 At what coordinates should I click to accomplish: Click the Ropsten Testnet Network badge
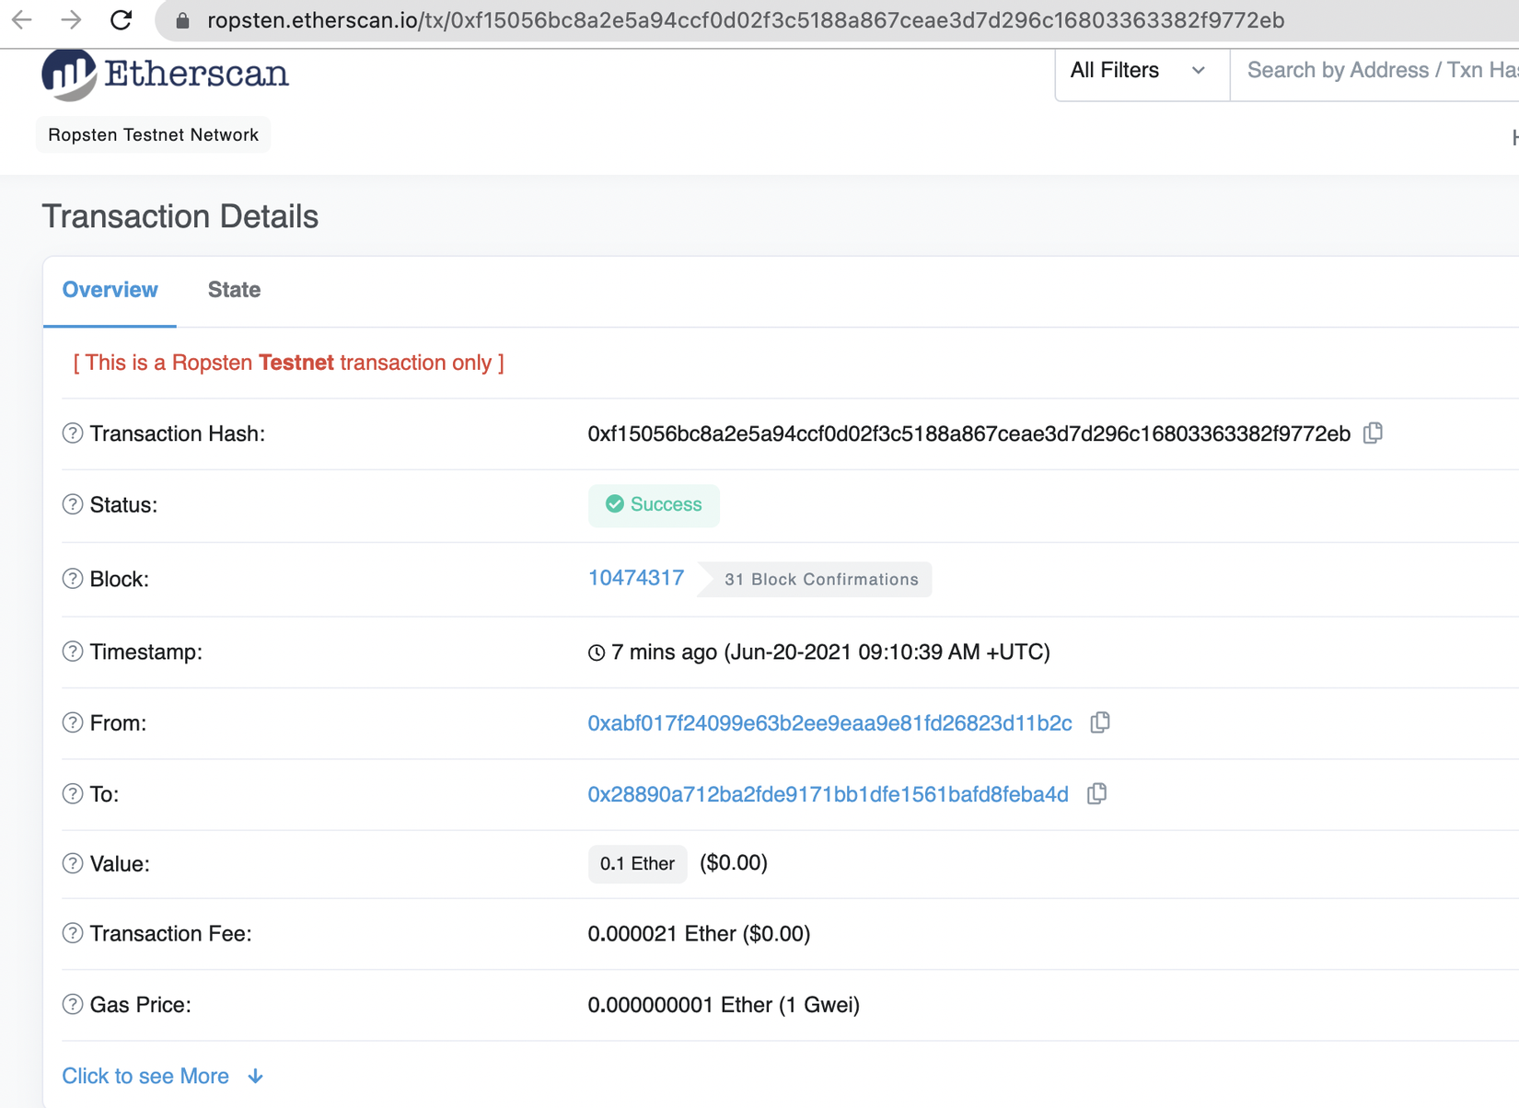click(x=153, y=134)
